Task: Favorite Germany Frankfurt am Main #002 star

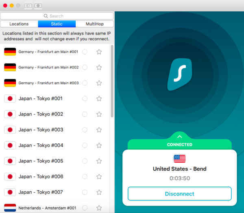Action: [99, 67]
